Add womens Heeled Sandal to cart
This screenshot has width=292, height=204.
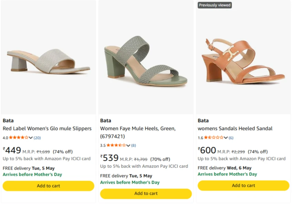tap(243, 185)
